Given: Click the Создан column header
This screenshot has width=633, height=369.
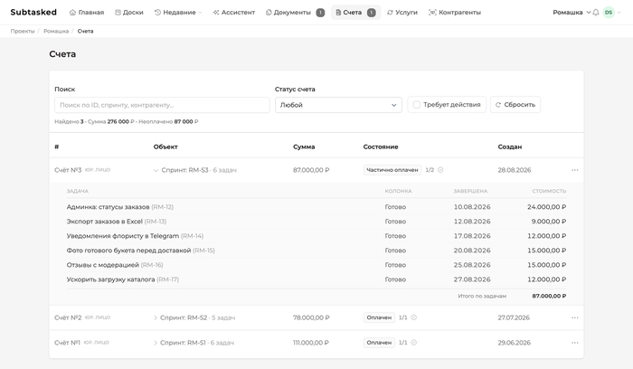Looking at the screenshot, I should [509, 147].
